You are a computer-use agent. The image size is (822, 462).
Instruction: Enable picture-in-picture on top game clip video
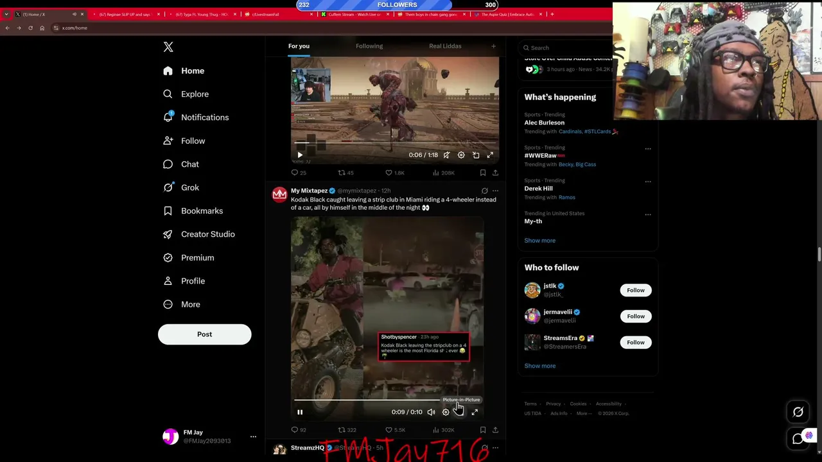tap(476, 155)
